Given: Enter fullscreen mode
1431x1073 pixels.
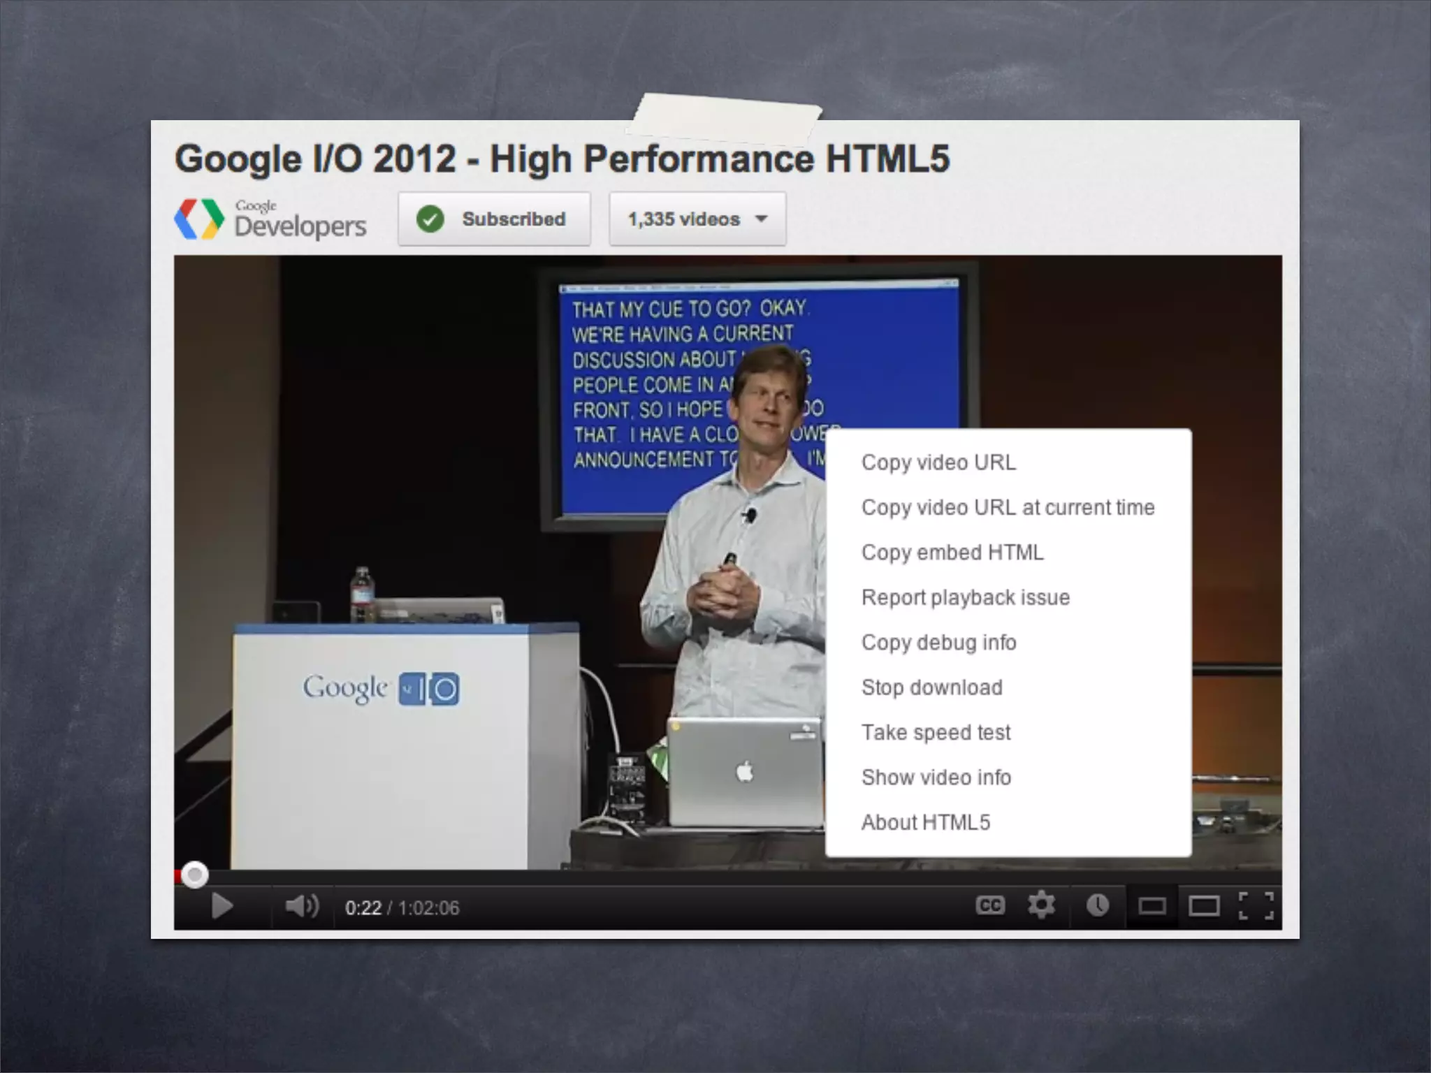Looking at the screenshot, I should click(x=1256, y=906).
